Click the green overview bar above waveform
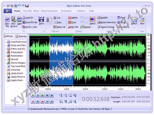The height and width of the screenshot is (115, 154). (x=88, y=35)
